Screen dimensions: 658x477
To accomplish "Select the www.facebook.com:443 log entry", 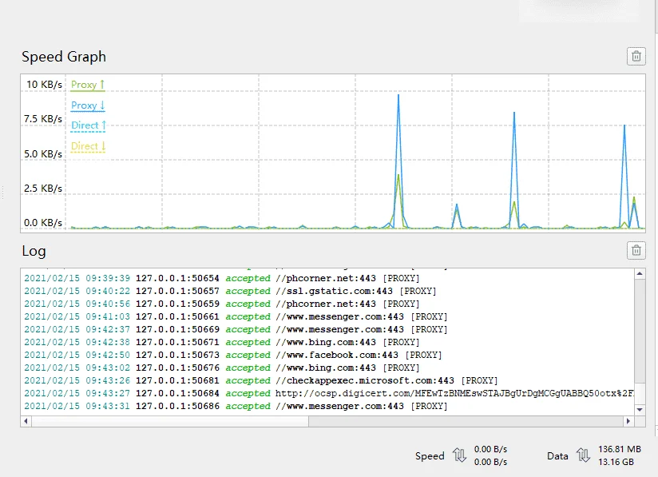I will pyautogui.click(x=232, y=356).
